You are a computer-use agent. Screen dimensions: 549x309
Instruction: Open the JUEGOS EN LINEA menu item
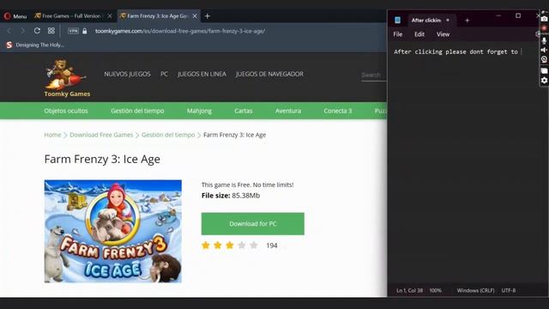pyautogui.click(x=202, y=74)
